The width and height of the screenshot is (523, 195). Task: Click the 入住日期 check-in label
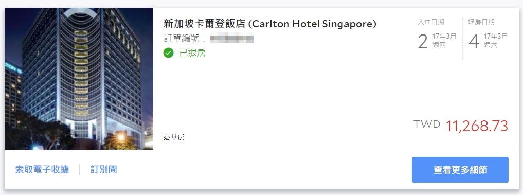coord(431,22)
